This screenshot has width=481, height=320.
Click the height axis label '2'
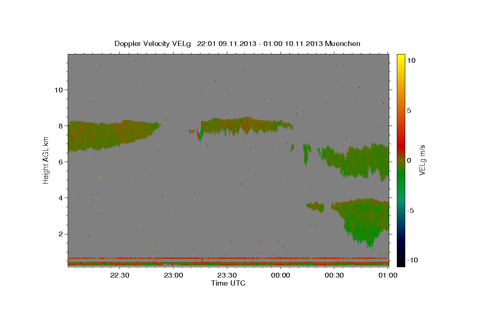(x=61, y=234)
